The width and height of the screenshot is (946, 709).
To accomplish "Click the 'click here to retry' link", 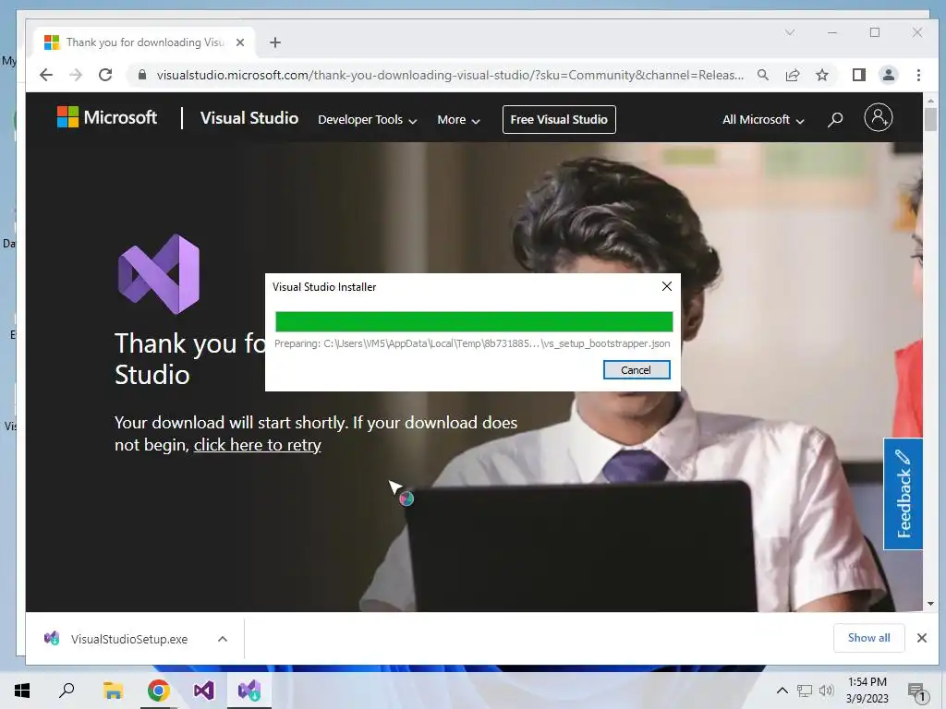I will point(257,445).
